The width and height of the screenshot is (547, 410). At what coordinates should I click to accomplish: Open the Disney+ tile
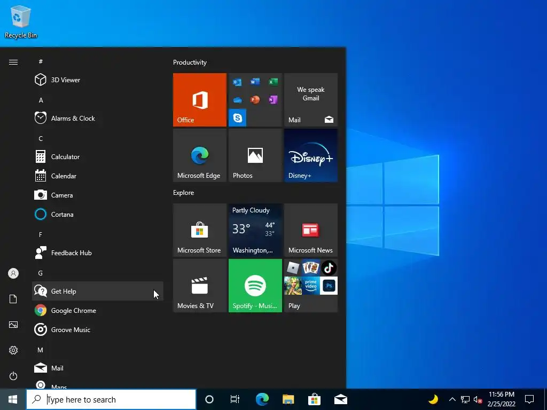coord(311,155)
